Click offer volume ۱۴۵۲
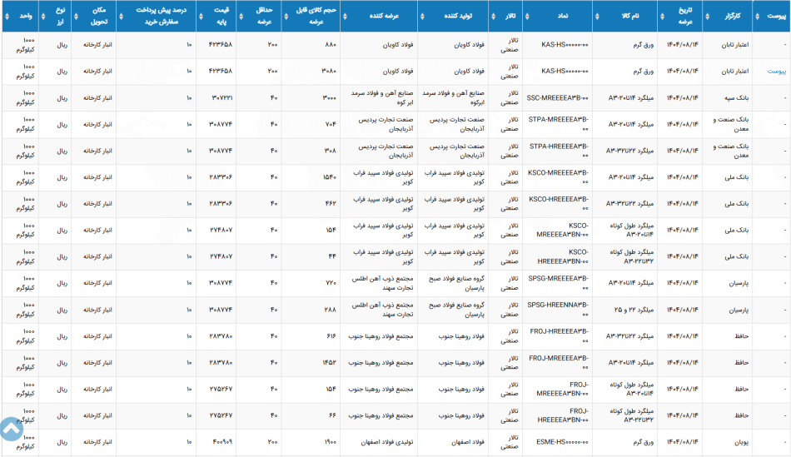This screenshot has width=791, height=457. 330,363
